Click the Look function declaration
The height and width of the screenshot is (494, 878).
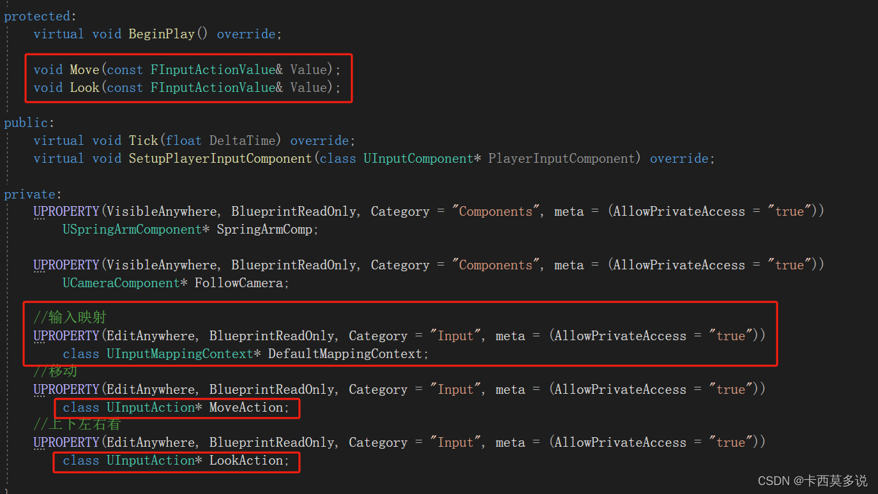(84, 87)
